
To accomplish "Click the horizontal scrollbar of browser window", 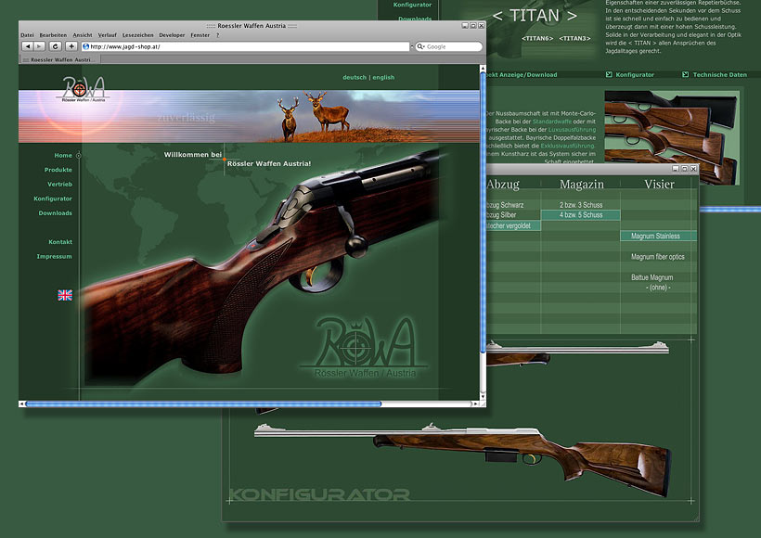I will [x=202, y=403].
